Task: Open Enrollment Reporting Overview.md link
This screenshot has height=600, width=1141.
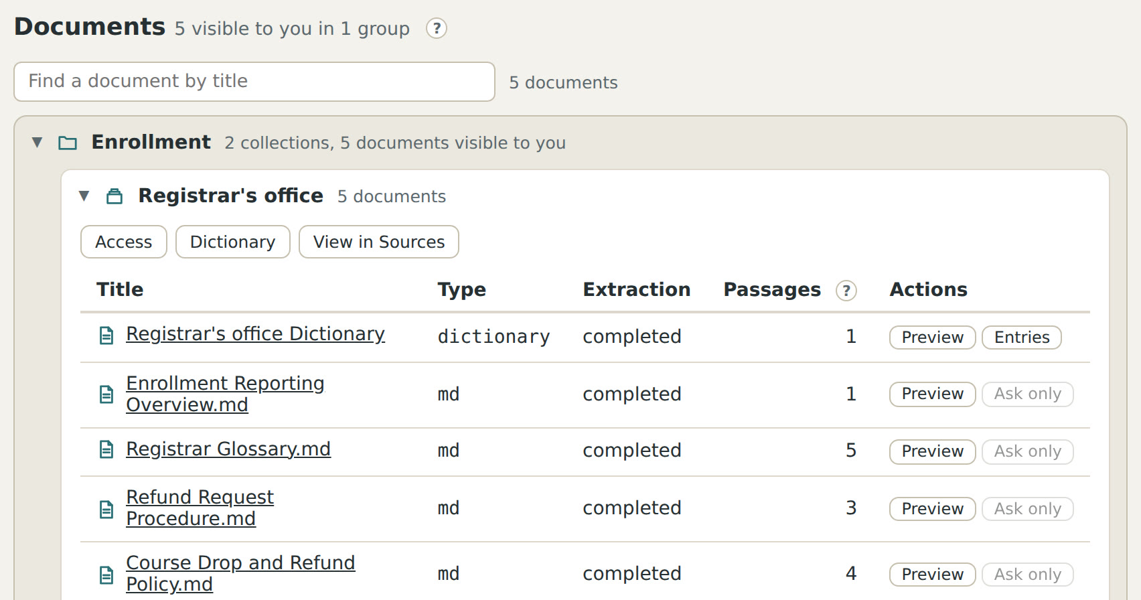Action: coord(225,394)
